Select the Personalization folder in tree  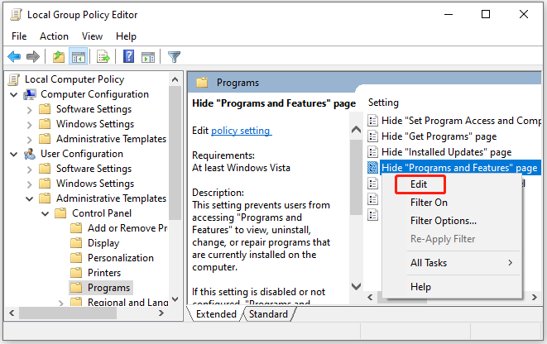[x=120, y=258]
